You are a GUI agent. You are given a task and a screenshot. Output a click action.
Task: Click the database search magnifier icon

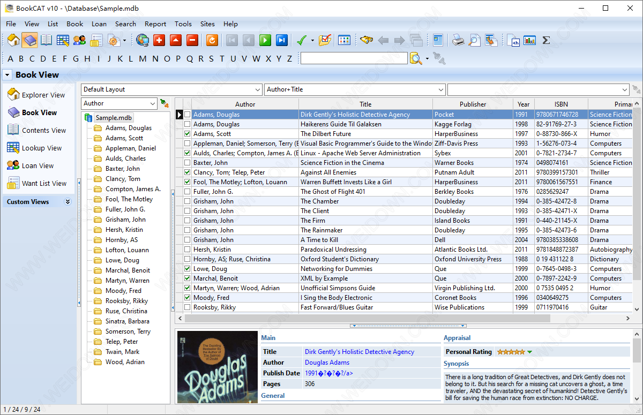tap(416, 58)
